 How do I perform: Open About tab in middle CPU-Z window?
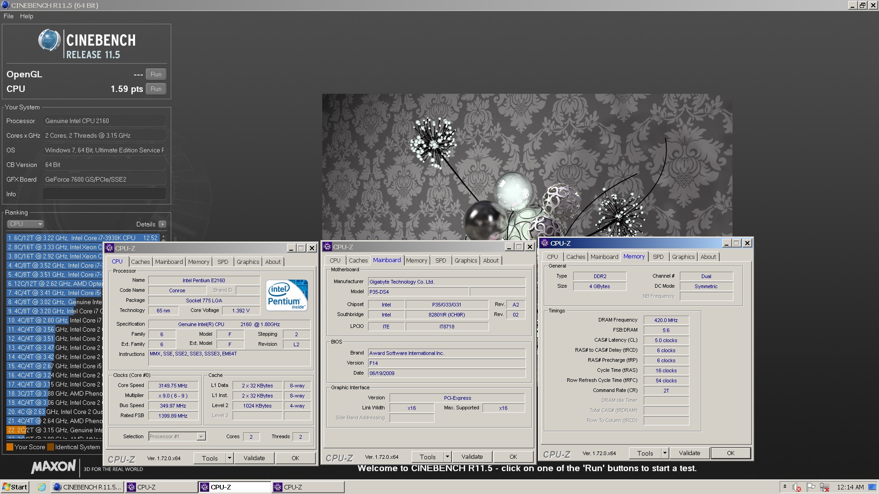pyautogui.click(x=491, y=260)
